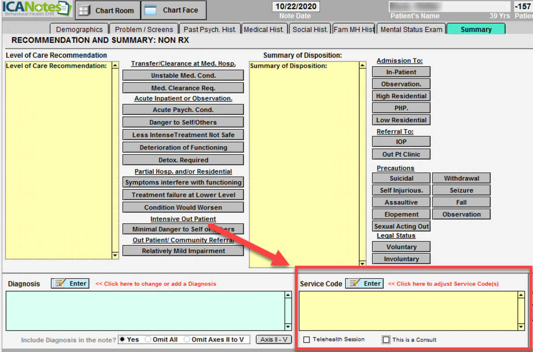Screen dimensions: 533x352
Task: Click the Level of Care Recommendation text area
Action: click(59, 160)
